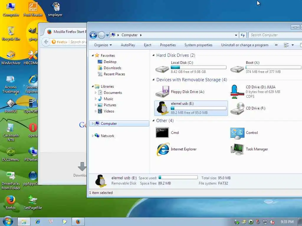Screen dimensions: 302x226
Task: Open DLC1Menu desktop shortcut
Action: [11, 154]
